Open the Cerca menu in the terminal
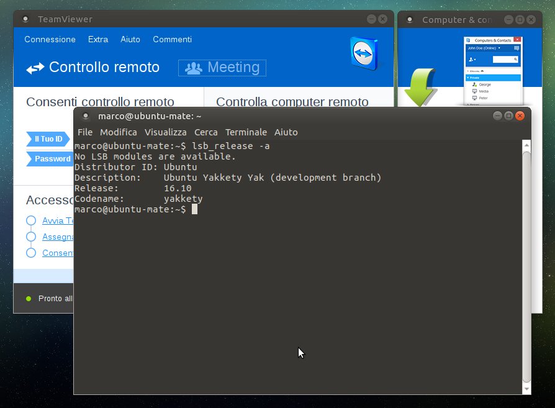This screenshot has width=555, height=408. (x=206, y=132)
